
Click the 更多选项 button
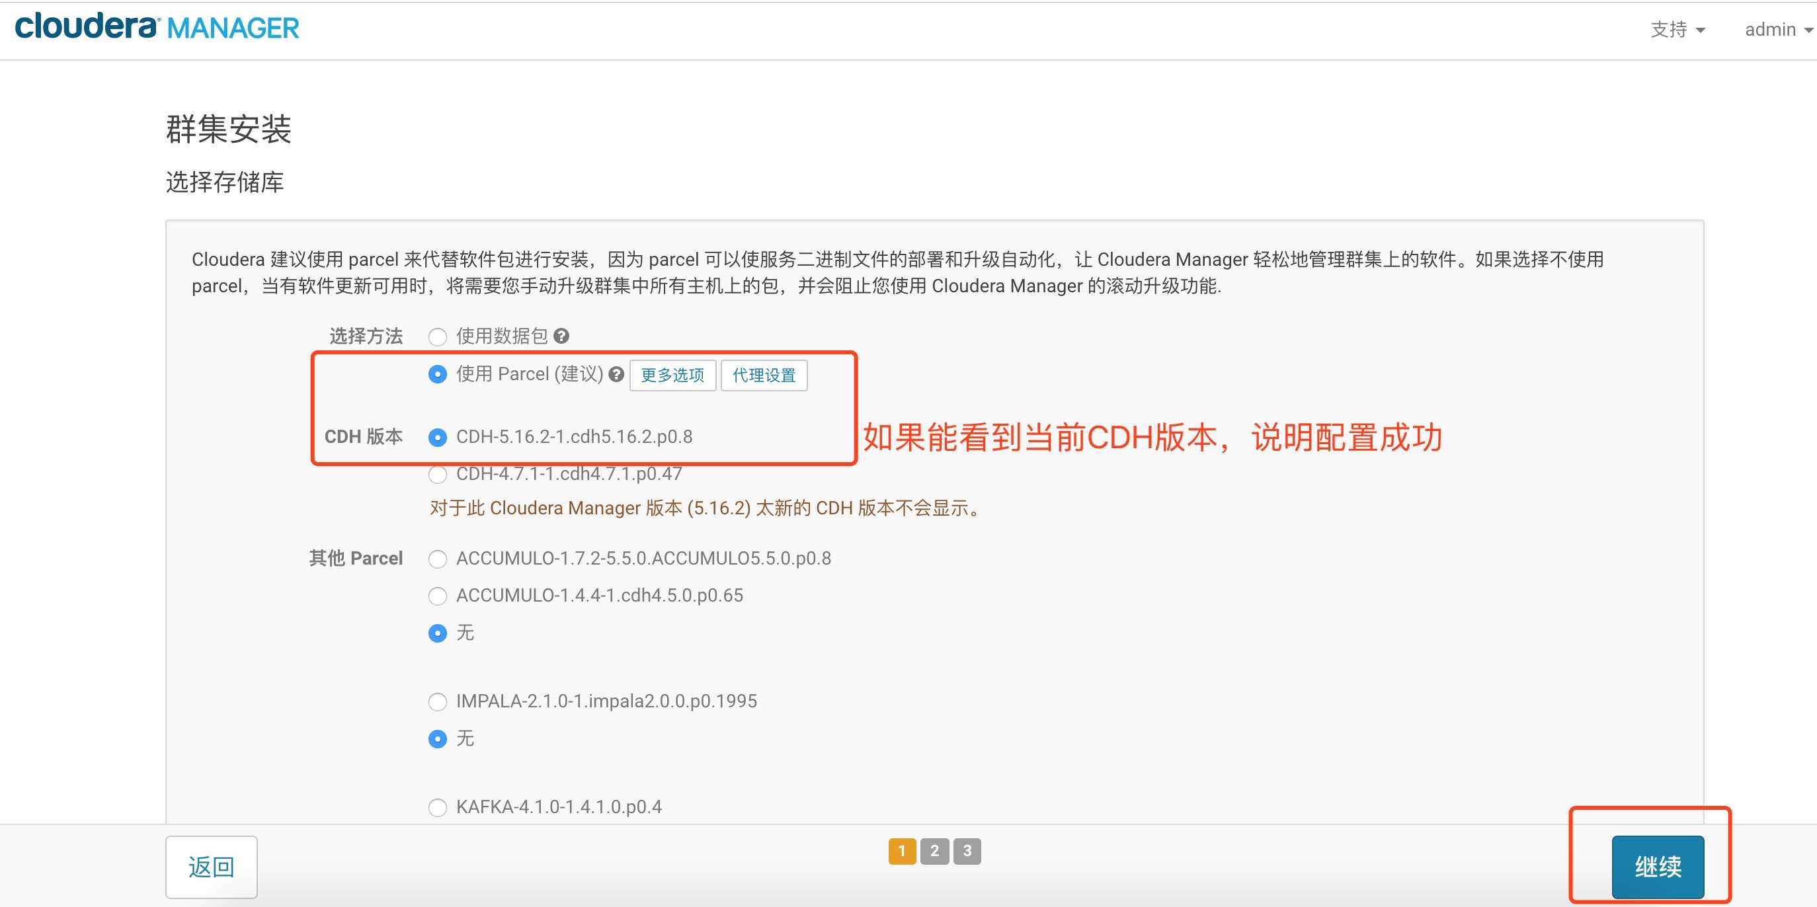pyautogui.click(x=672, y=375)
